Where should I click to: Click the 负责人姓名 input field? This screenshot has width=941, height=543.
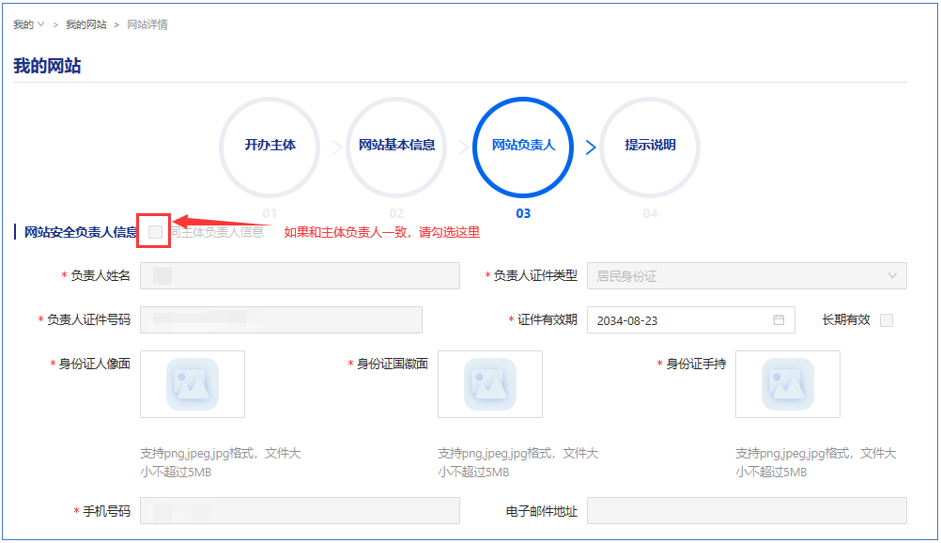tap(300, 275)
